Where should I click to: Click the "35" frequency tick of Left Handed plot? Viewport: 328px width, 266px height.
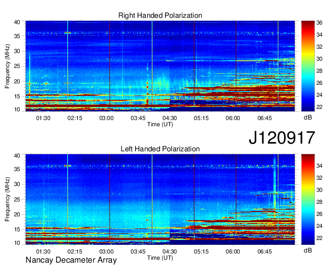17,169
